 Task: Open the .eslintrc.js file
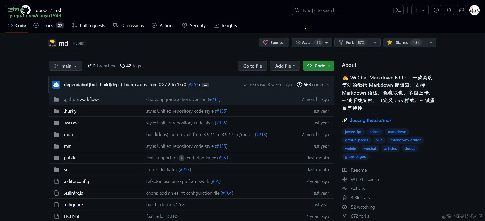click(x=74, y=193)
